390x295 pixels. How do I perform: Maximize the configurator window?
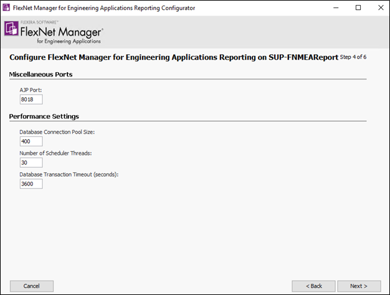tap(358, 7)
